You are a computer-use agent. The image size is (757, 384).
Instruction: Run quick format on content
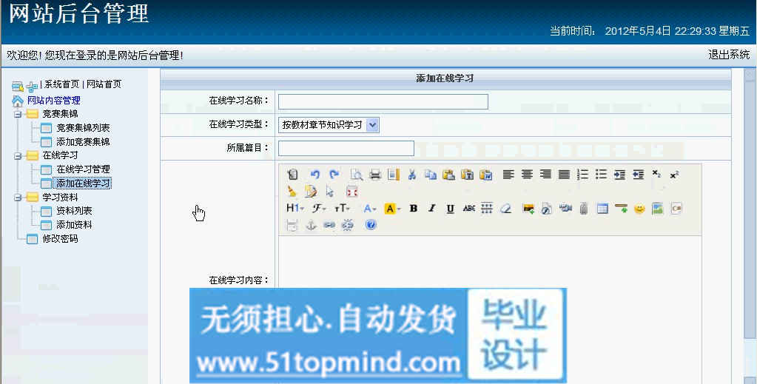pyautogui.click(x=311, y=192)
